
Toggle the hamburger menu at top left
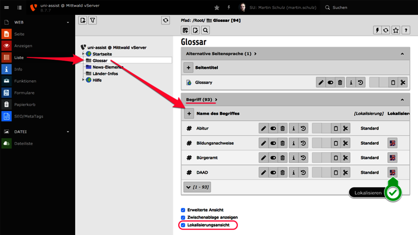pyautogui.click(x=6, y=7)
